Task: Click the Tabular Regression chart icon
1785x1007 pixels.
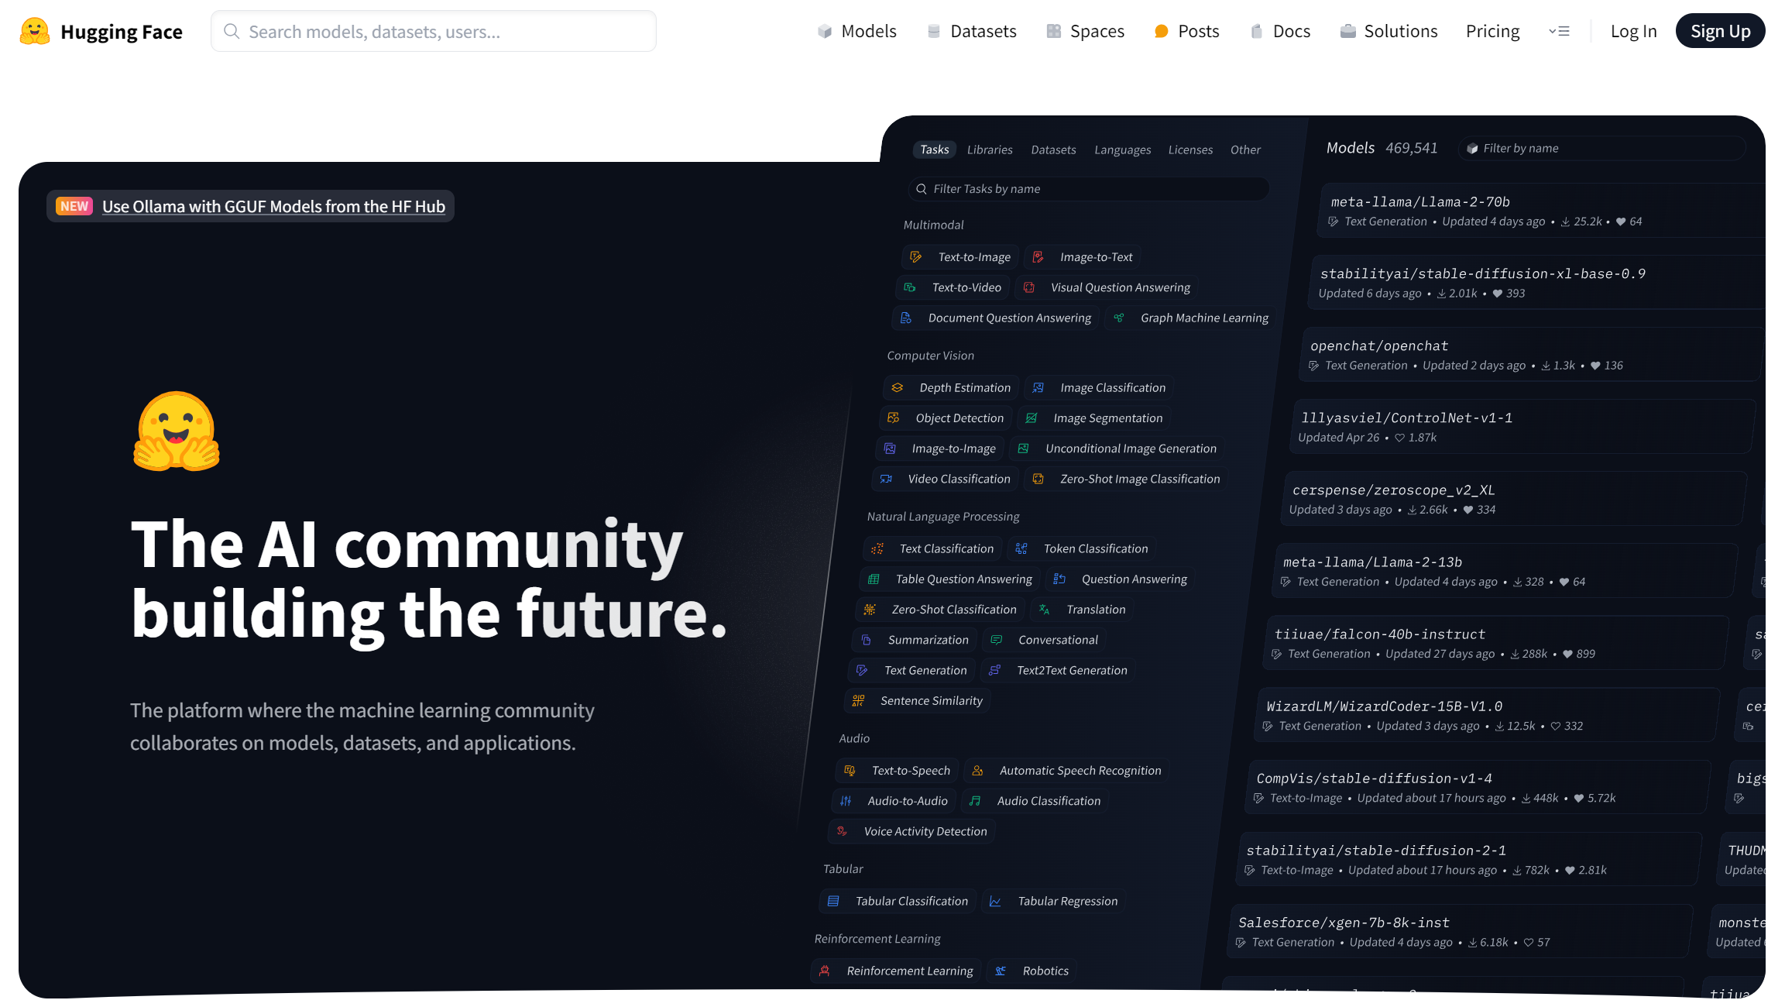Action: [x=996, y=901]
